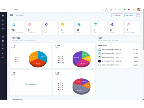The width and height of the screenshot is (144, 108).
Task: Click the circled play icon in the top bar
Action: tap(107, 10)
